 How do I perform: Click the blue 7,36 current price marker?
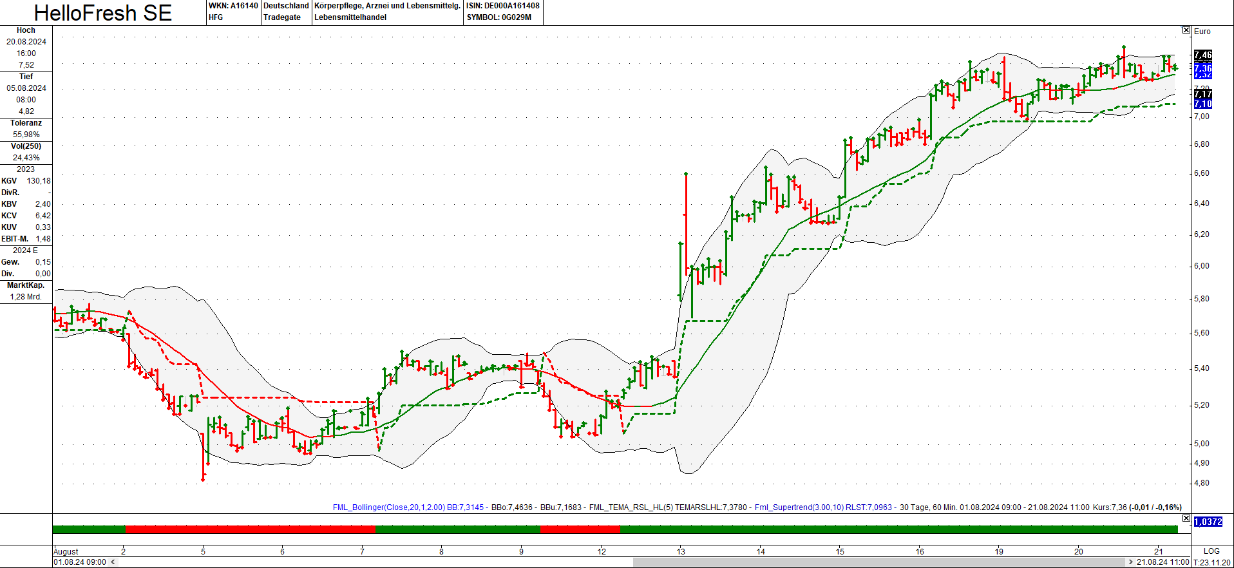click(1202, 68)
